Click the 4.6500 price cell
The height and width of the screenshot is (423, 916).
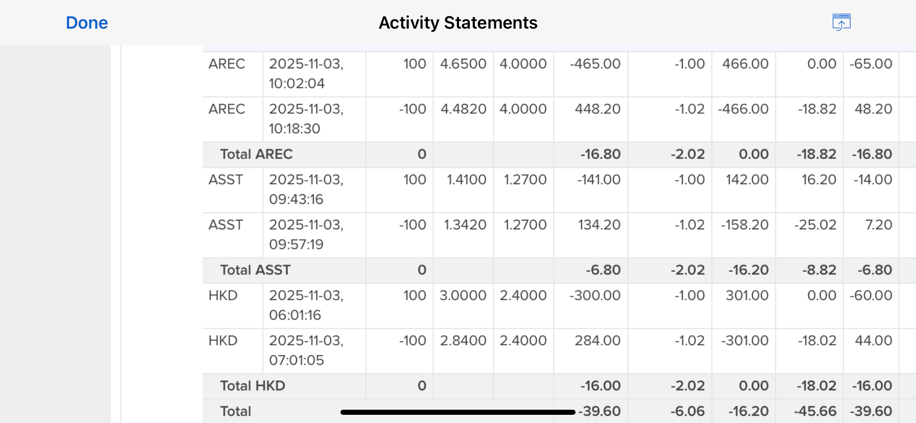[463, 64]
